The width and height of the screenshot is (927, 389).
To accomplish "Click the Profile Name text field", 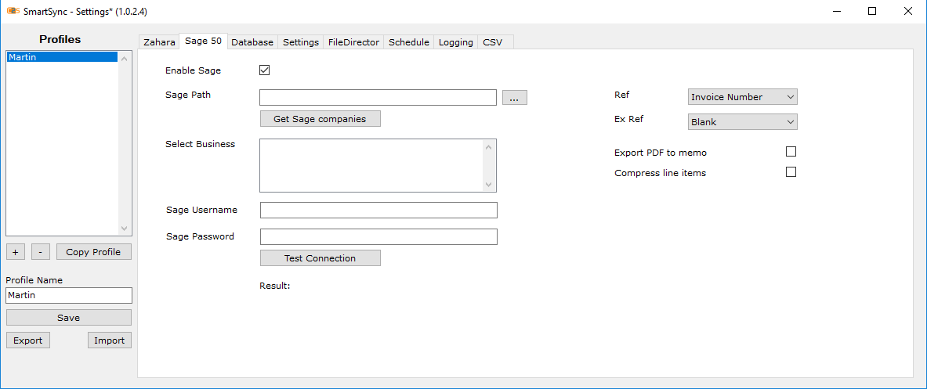I will pyautogui.click(x=69, y=295).
